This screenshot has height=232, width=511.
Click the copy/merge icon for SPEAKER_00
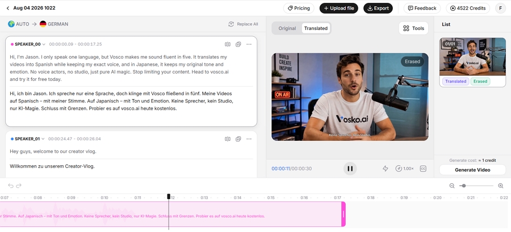pyautogui.click(x=238, y=44)
